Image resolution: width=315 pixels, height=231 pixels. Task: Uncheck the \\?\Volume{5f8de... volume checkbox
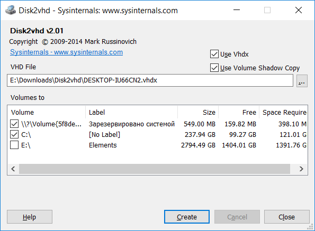pyautogui.click(x=14, y=124)
